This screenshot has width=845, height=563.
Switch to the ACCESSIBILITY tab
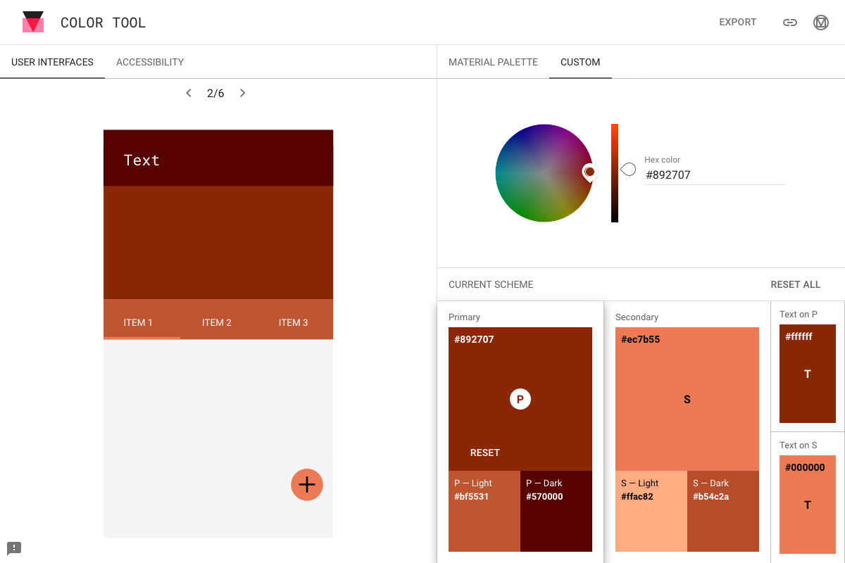tap(149, 62)
